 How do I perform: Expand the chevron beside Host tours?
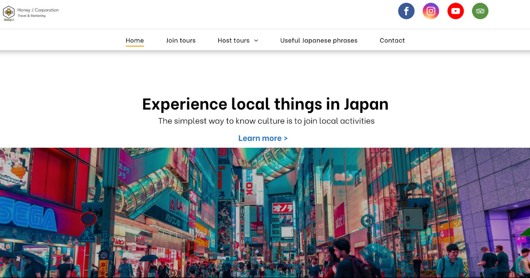coord(256,41)
